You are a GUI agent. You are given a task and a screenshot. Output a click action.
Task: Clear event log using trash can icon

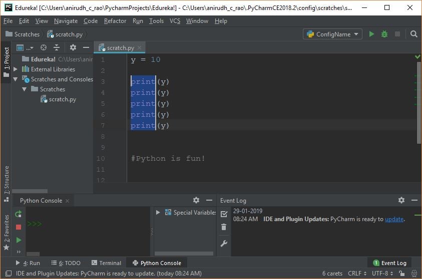224,227
